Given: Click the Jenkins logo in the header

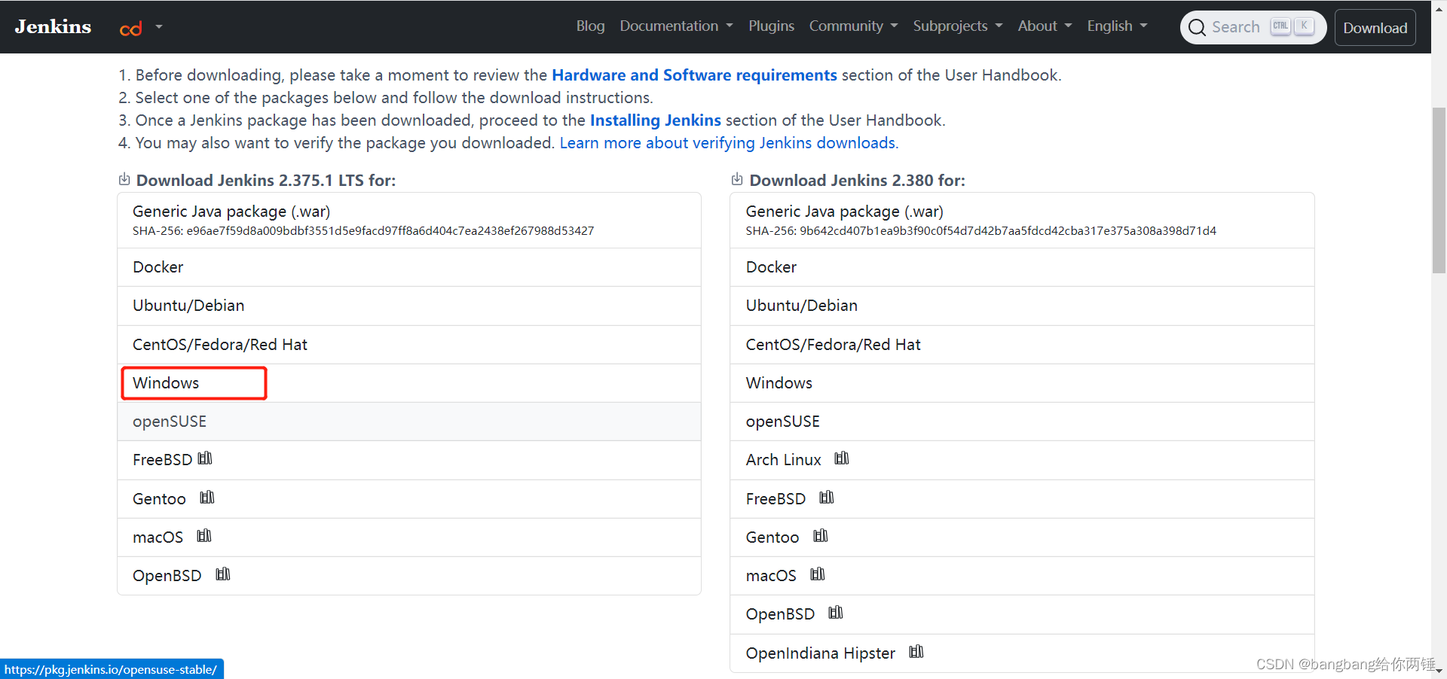Looking at the screenshot, I should (52, 26).
